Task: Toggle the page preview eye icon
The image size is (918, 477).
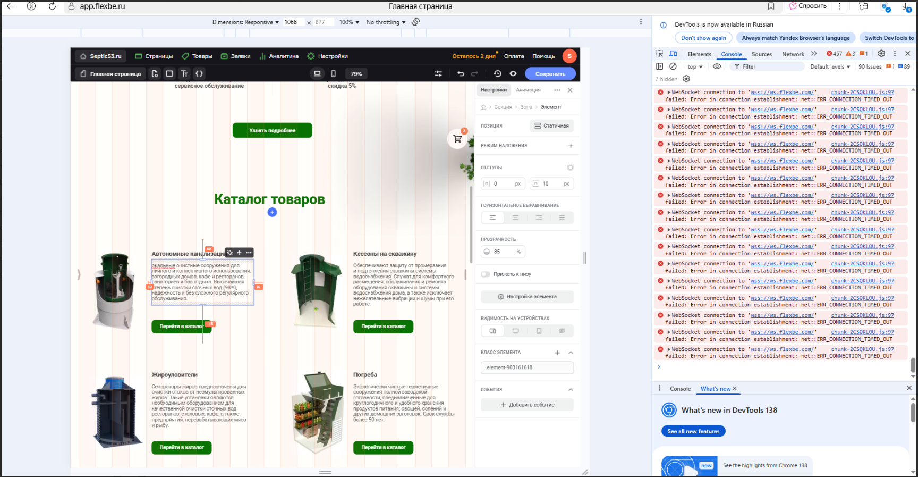Action: pyautogui.click(x=513, y=74)
